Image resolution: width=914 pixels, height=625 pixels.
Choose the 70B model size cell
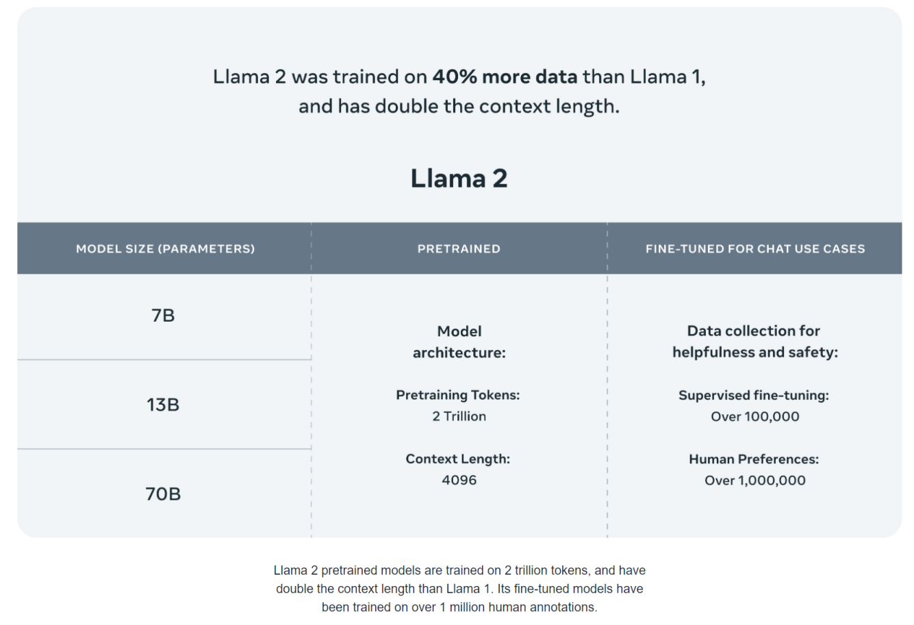[x=163, y=494]
